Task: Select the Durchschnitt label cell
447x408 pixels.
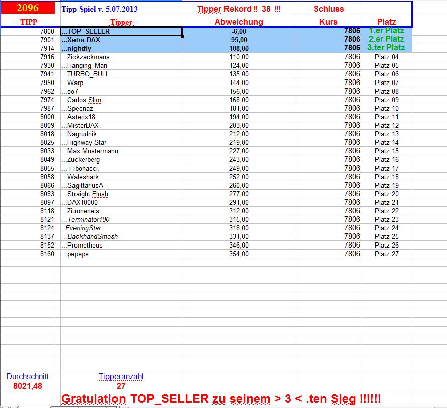Action: click(28, 376)
